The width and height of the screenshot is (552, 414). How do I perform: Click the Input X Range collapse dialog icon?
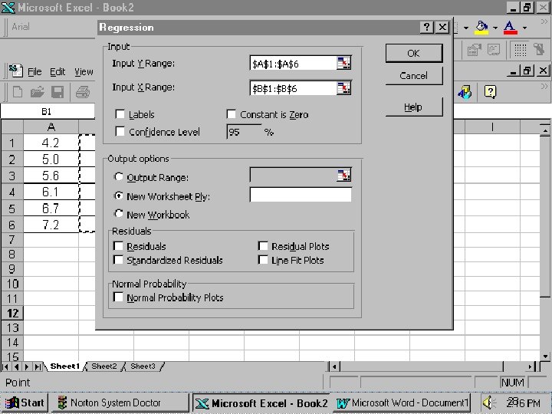click(x=343, y=88)
